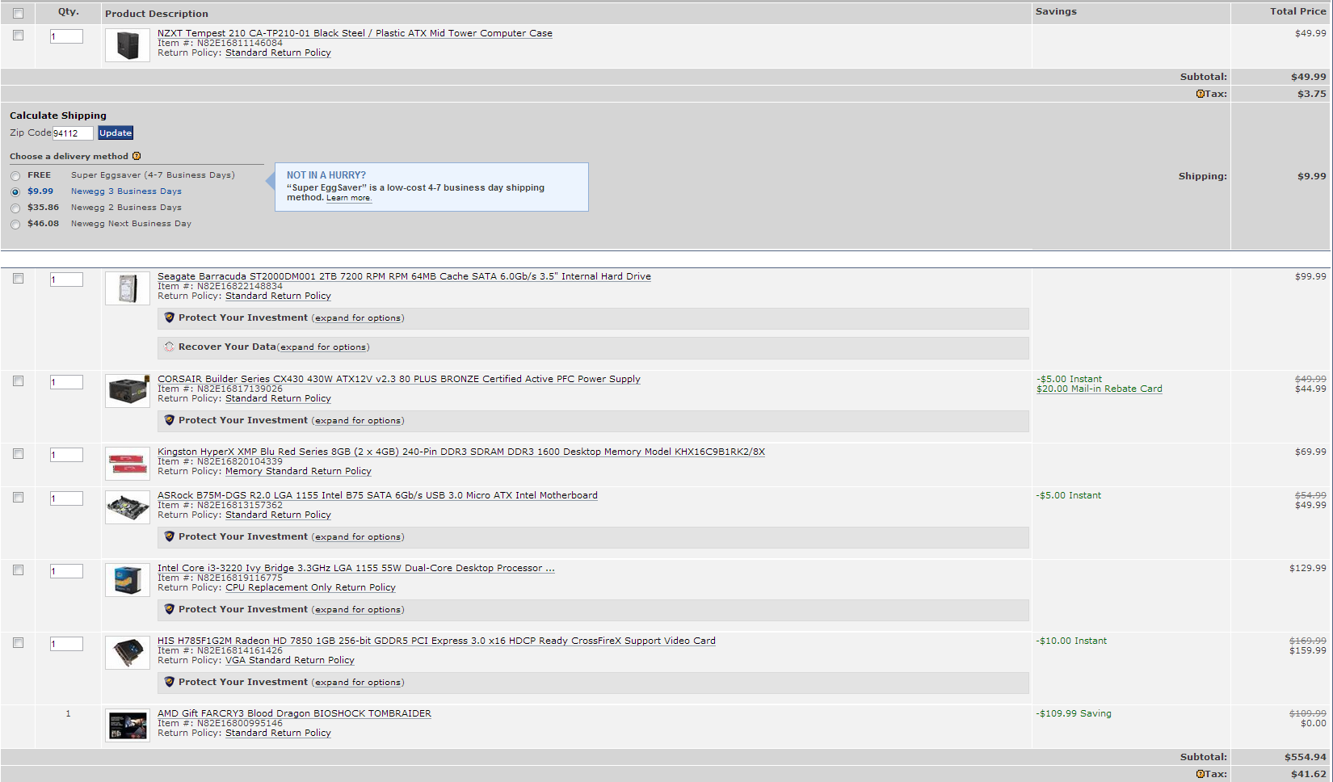This screenshot has height=782, width=1333.
Task: Open the NZXT row Standard Return Policy link
Action: (278, 53)
